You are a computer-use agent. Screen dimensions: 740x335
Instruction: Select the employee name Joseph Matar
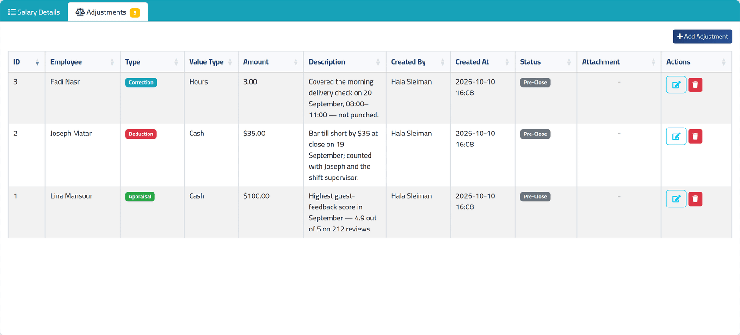pyautogui.click(x=71, y=134)
